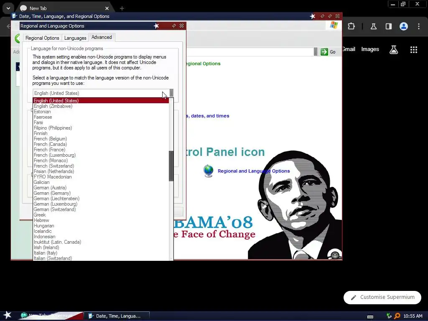
Task: Toggle the browser side panel icon
Action: coord(389,26)
